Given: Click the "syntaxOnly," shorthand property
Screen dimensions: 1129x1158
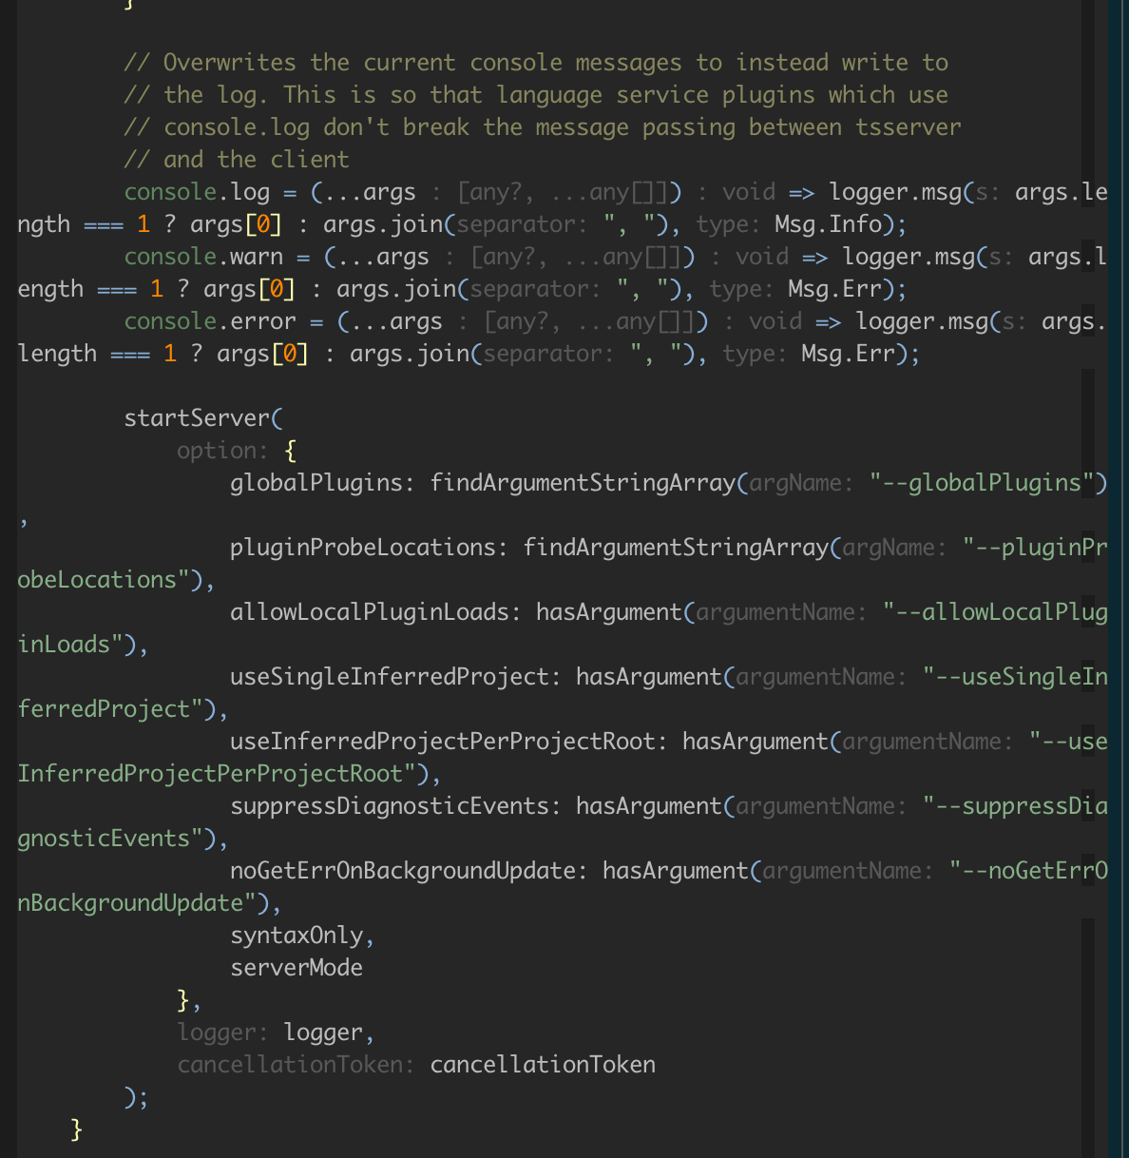Looking at the screenshot, I should click(x=302, y=936).
